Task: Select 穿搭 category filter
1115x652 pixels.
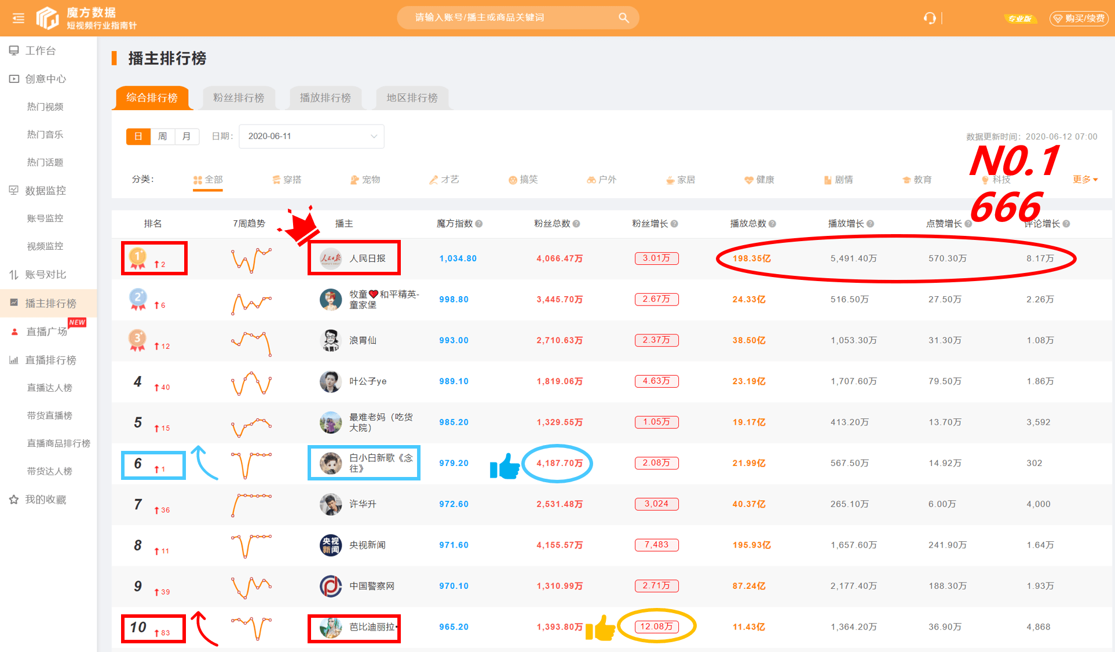Action: point(287,180)
